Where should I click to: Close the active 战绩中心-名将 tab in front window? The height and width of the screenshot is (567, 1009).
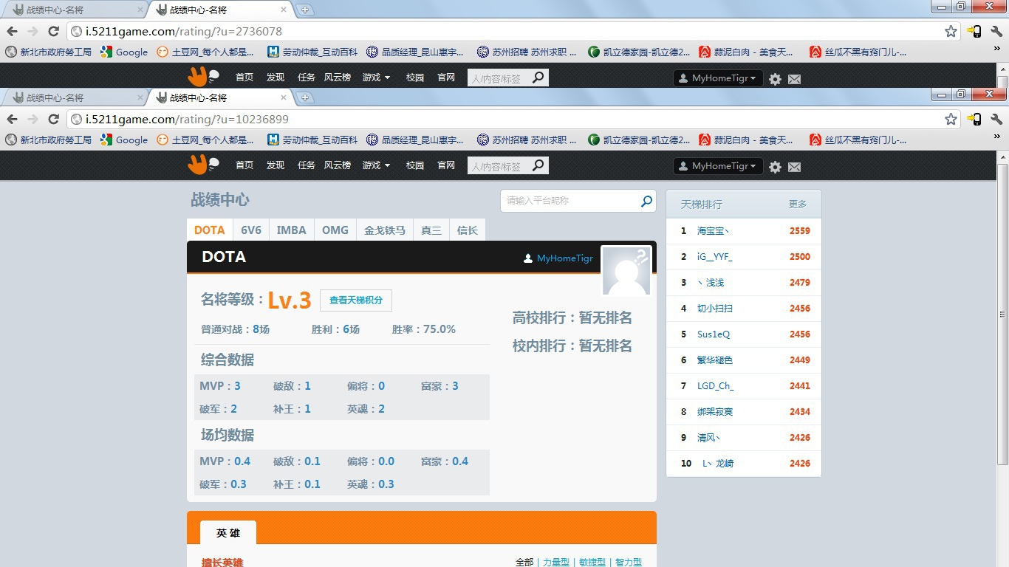click(283, 97)
